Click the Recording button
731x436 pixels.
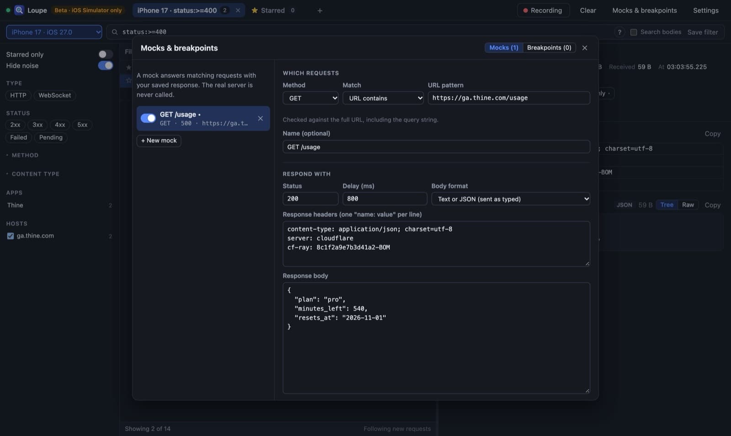point(543,11)
